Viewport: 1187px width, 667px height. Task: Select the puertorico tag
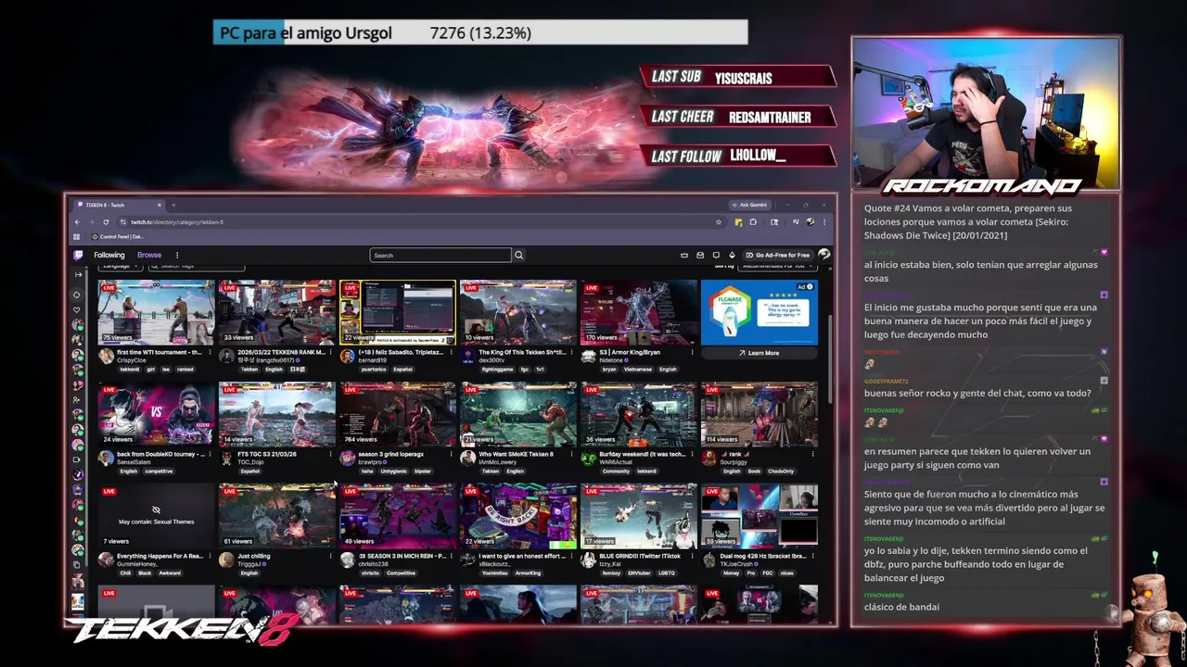[x=372, y=370]
